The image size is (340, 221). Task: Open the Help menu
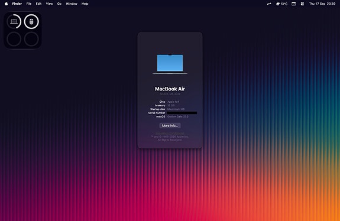click(x=85, y=4)
